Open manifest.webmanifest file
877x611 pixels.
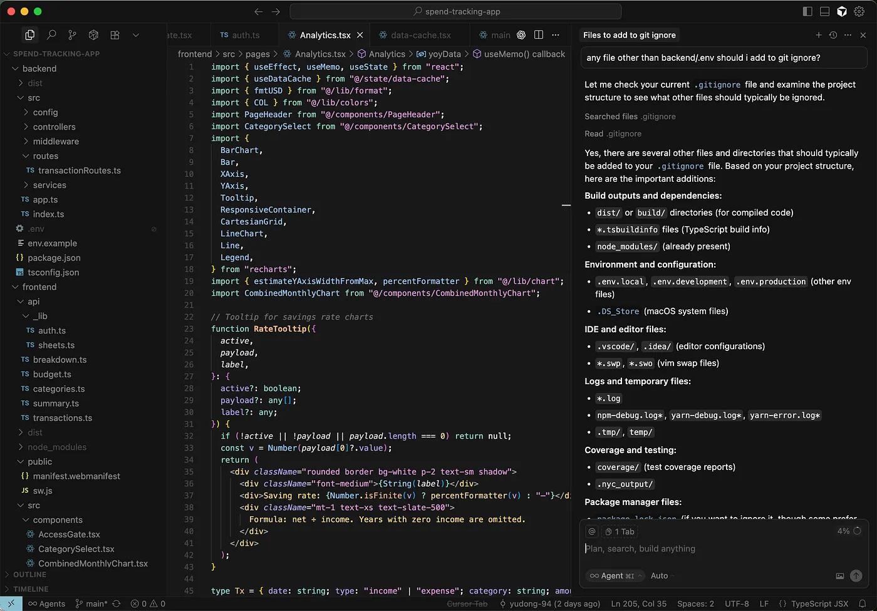(76, 476)
